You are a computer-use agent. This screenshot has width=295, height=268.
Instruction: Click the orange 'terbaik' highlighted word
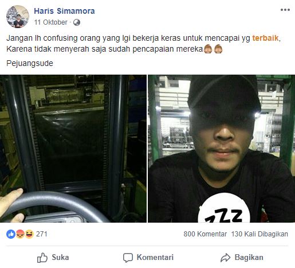coord(265,38)
